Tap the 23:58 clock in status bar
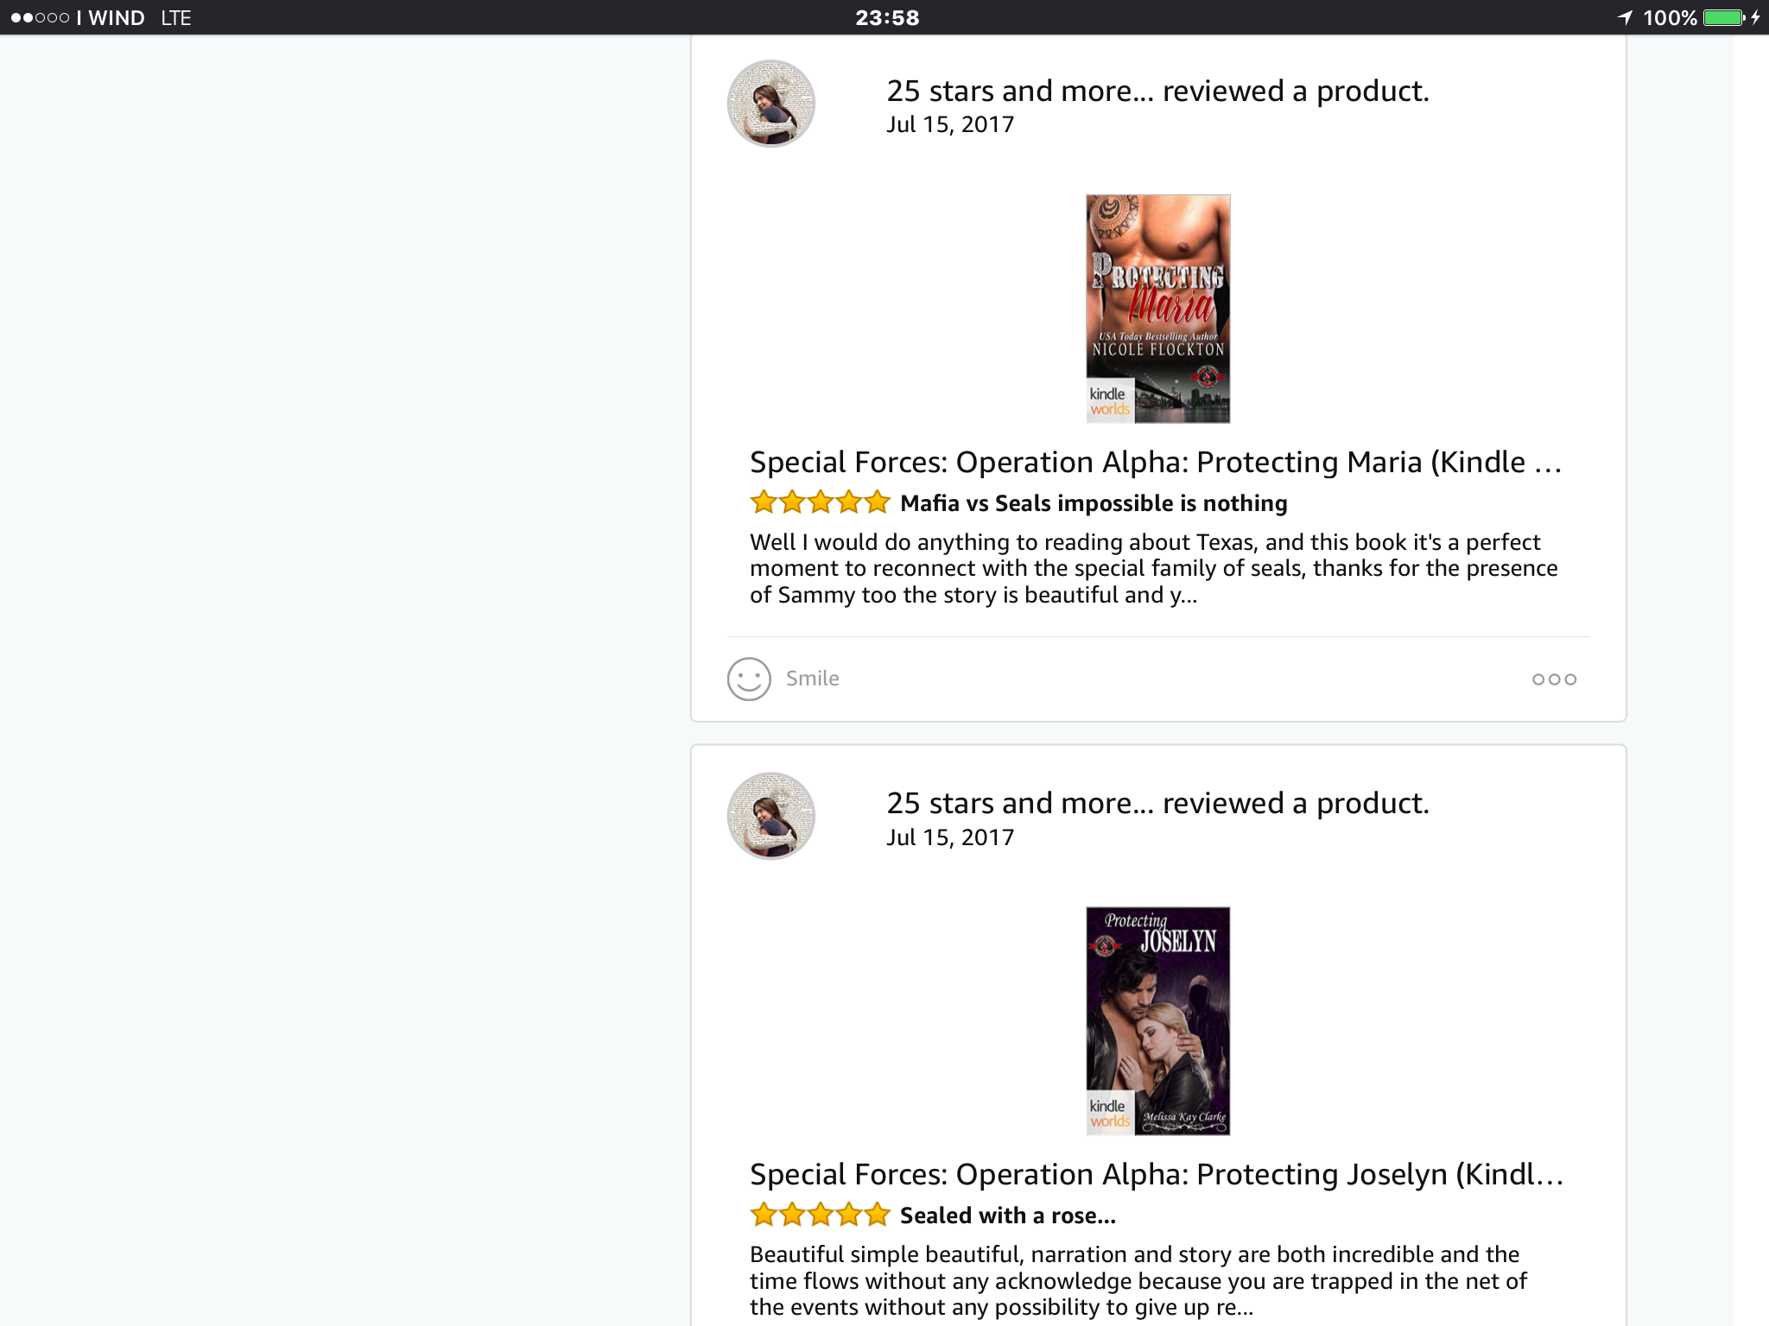The image size is (1769, 1326). [x=887, y=18]
